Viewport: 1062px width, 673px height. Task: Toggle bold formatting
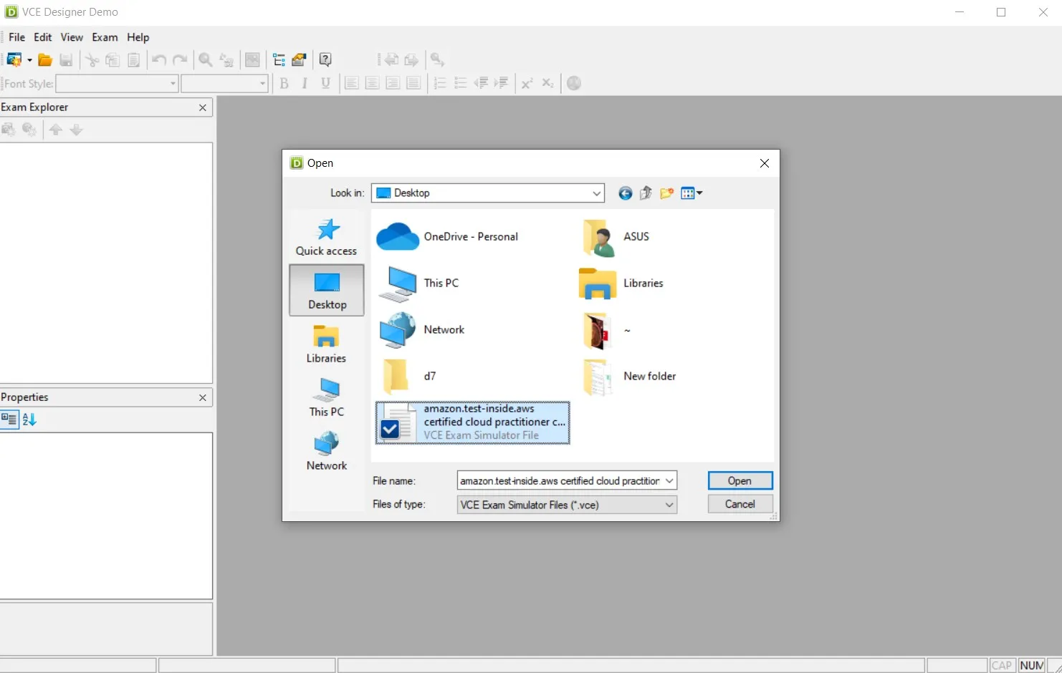click(x=284, y=83)
